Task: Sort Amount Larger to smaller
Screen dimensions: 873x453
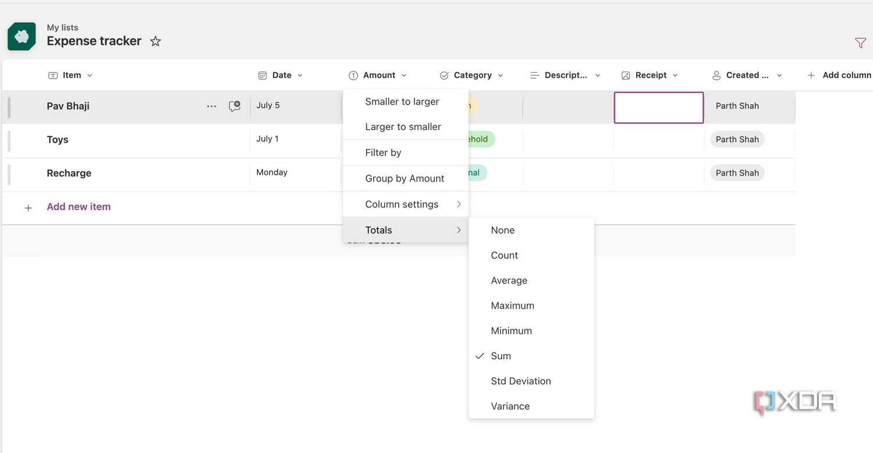Action: click(406, 127)
